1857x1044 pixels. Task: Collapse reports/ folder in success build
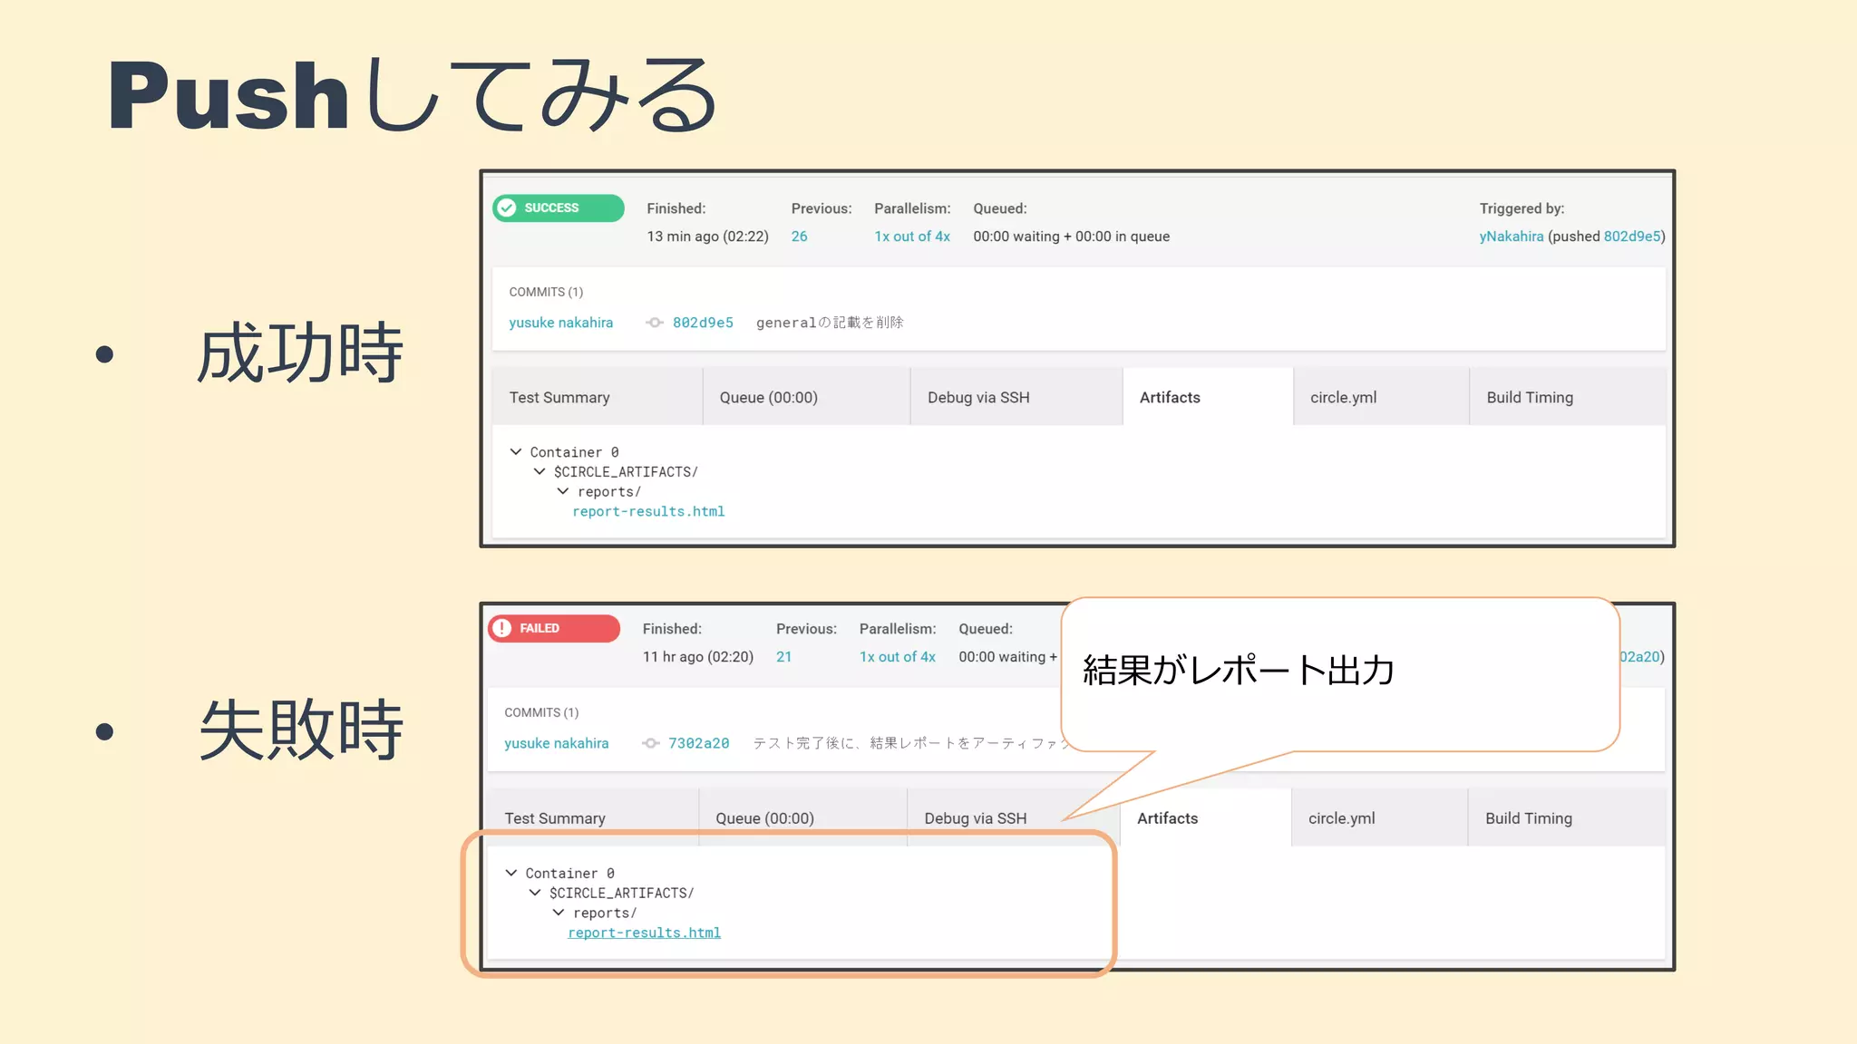click(x=563, y=491)
